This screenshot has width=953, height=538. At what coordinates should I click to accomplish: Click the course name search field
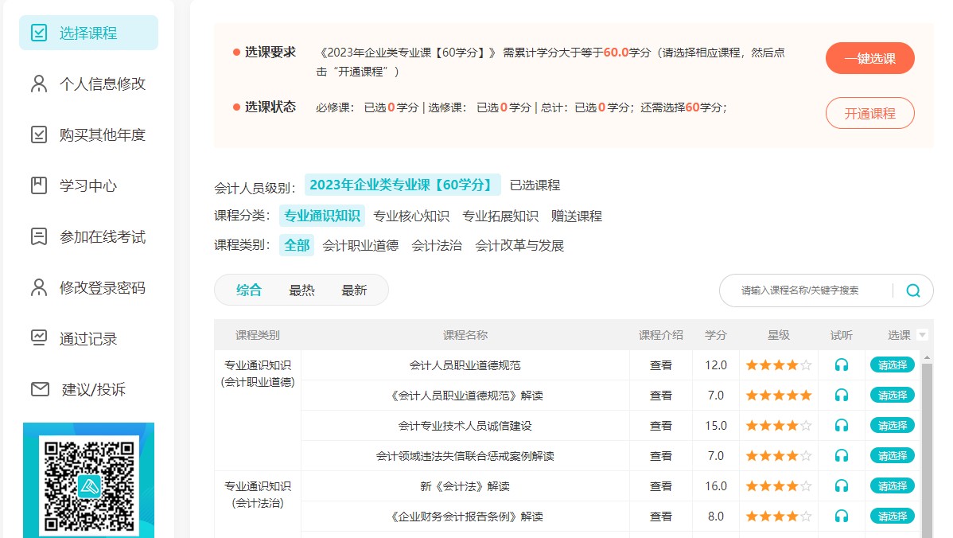[803, 290]
